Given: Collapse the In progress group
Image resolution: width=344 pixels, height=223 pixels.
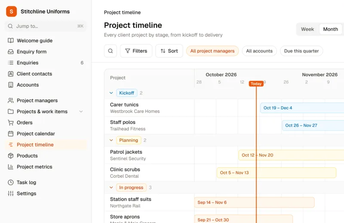Looking at the screenshot, I should click(111, 187).
